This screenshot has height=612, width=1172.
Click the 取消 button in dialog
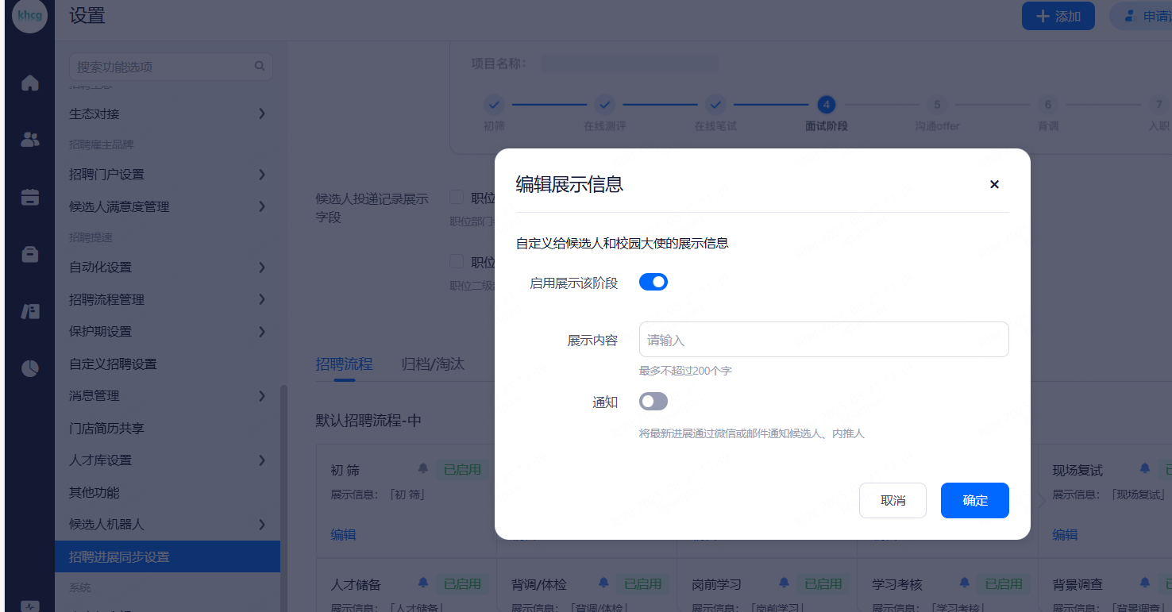[x=892, y=500]
